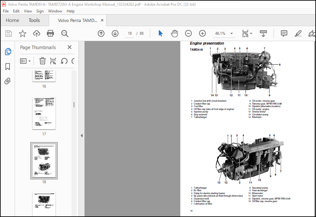Open the zoom level dropdown arrow
Image resolution: width=316 pixels, height=217 pixels.
pos(232,33)
